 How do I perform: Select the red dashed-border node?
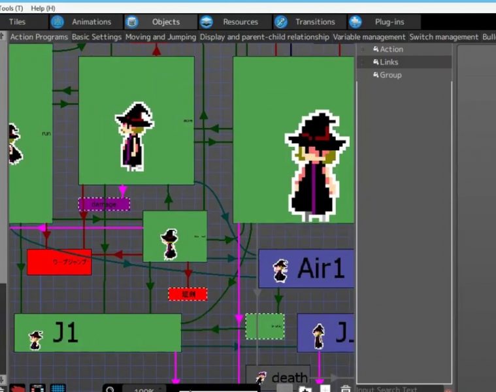point(188,294)
